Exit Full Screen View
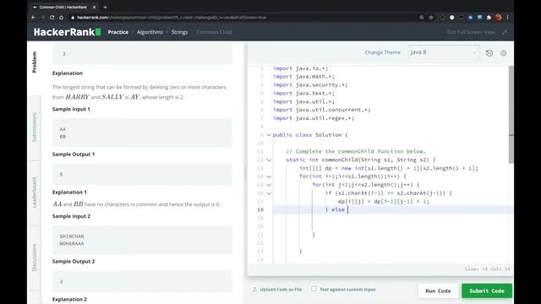The image size is (541, 304). [471, 32]
